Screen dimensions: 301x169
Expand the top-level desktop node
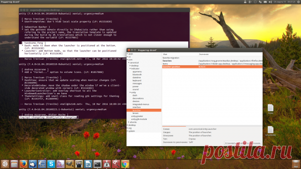click(x=127, y=125)
